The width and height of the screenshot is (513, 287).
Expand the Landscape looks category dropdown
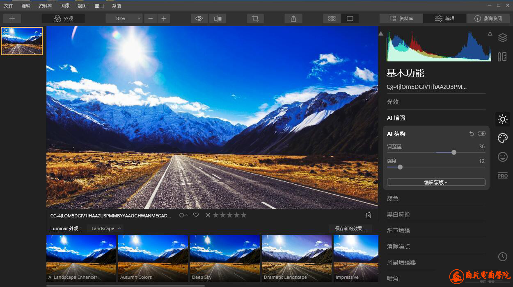coord(105,228)
